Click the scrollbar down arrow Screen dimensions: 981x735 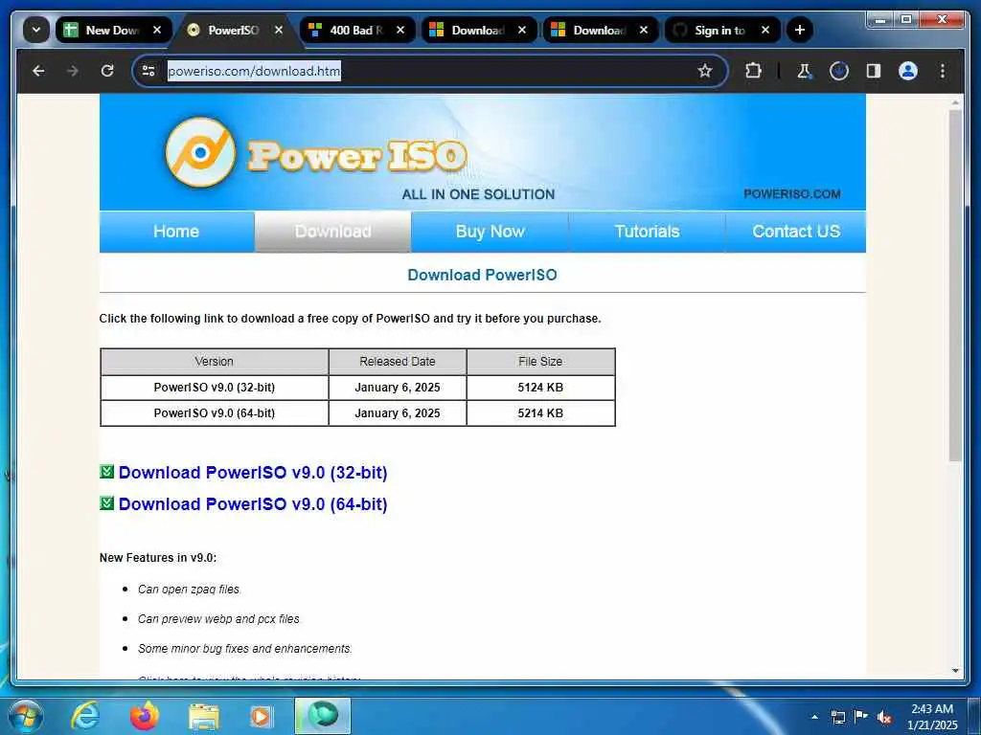(x=955, y=671)
